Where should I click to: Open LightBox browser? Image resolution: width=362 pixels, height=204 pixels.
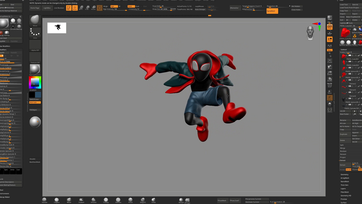pyautogui.click(x=47, y=8)
